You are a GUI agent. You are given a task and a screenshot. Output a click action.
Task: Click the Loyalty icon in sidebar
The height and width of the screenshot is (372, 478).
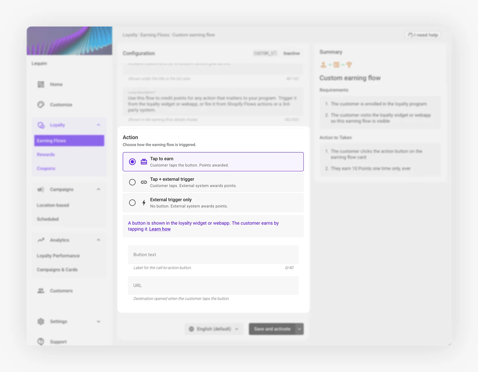coord(41,125)
